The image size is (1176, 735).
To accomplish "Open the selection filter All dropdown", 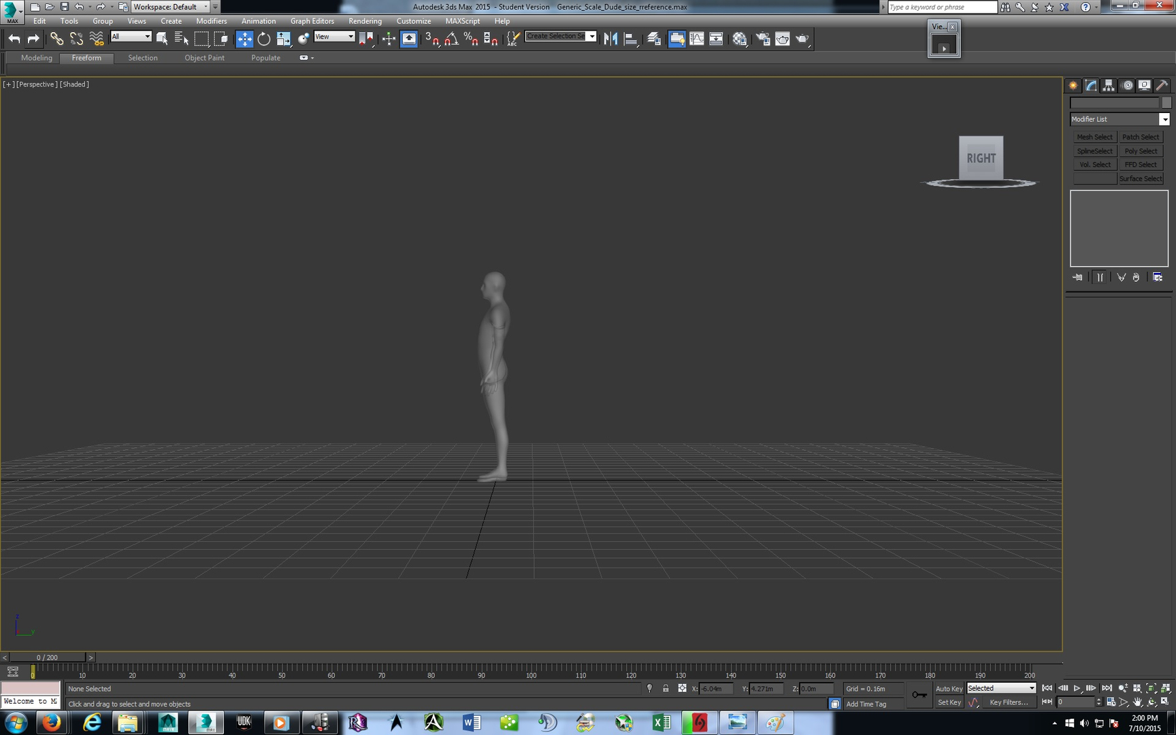I will point(131,37).
